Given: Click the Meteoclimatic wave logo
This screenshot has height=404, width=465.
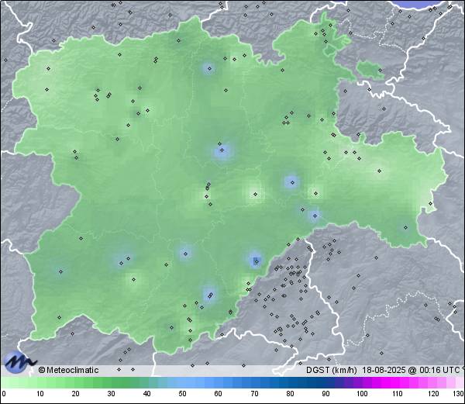Looking at the screenshot, I should (x=20, y=362).
